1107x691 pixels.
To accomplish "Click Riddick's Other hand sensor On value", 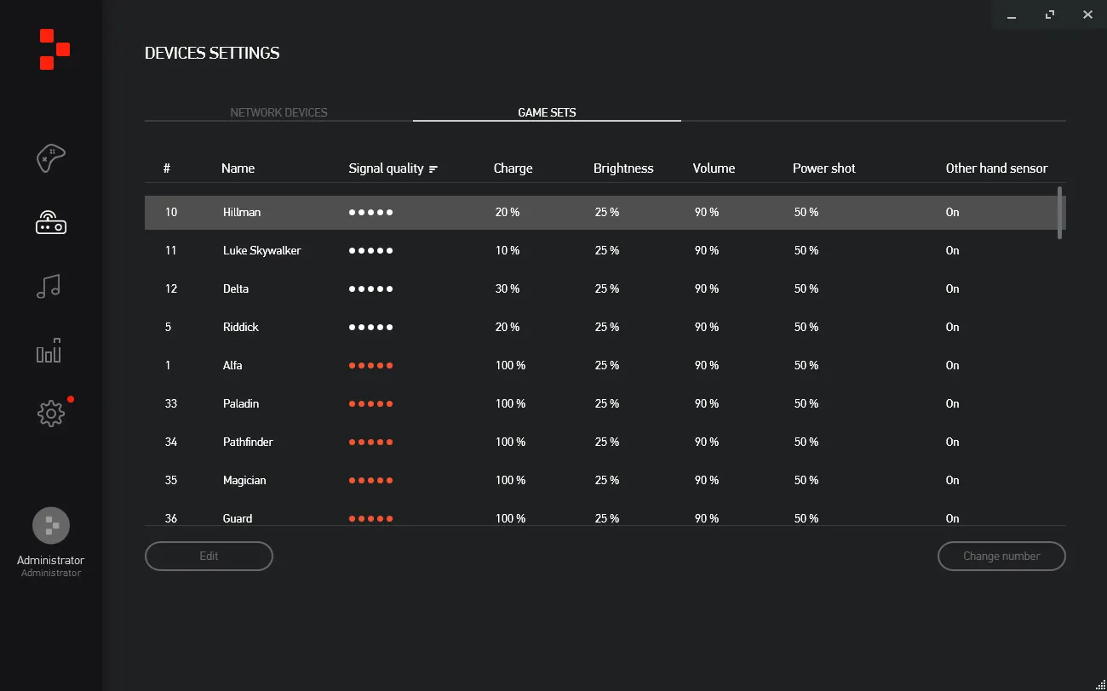I will click(x=952, y=327).
